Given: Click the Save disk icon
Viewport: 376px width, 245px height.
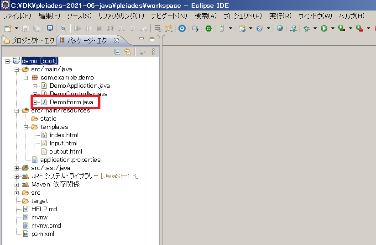Looking at the screenshot, I should (x=26, y=29).
